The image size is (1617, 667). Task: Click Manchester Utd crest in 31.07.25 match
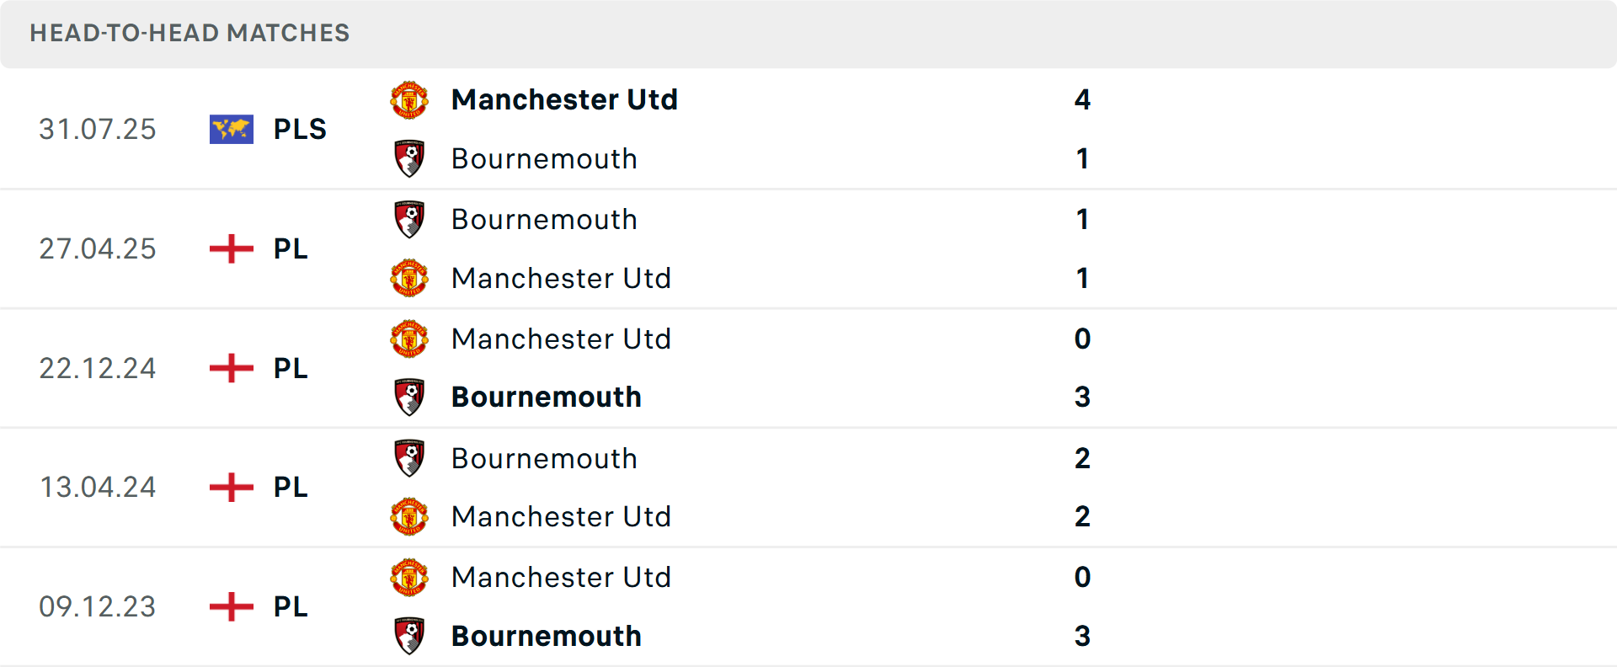(x=409, y=100)
